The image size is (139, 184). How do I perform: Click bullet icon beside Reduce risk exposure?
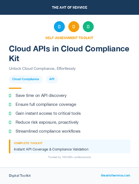[x=10, y=122]
